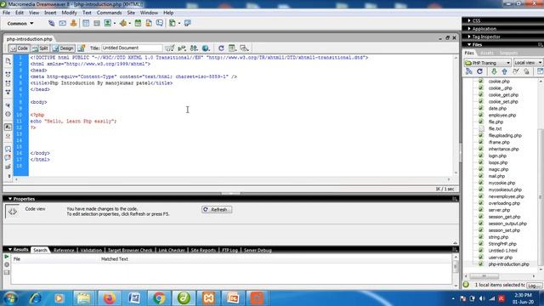The height and width of the screenshot is (306, 544).
Task: Open the Common insert category dropdown
Action: point(20,23)
